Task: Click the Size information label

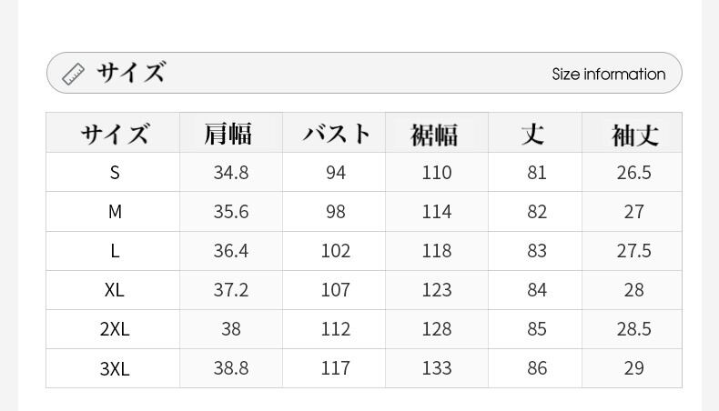Action: click(x=608, y=75)
